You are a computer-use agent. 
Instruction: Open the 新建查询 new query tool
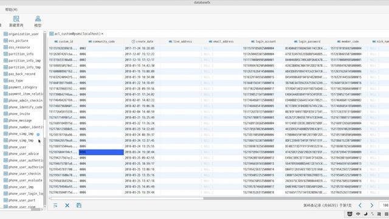[x=16, y=21]
